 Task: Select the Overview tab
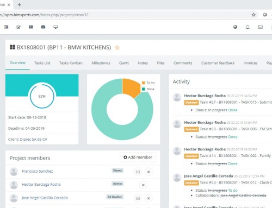click(x=17, y=63)
